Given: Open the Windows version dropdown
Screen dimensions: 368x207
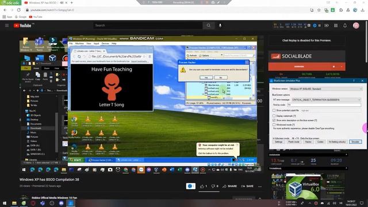Looking at the screenshot, I should tap(326, 89).
